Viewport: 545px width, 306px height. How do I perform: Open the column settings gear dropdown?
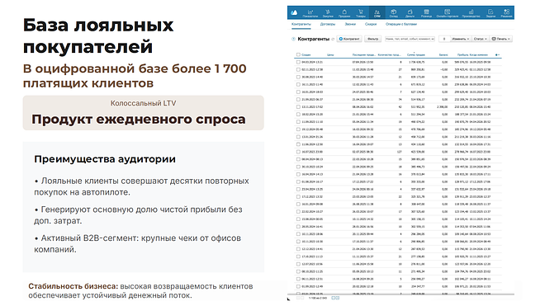coord(497,55)
